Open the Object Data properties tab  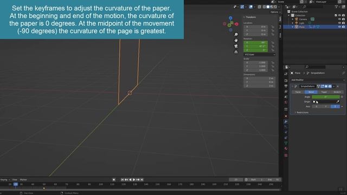point(286,143)
